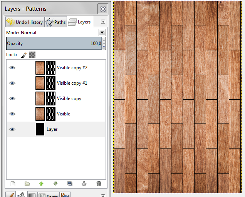Toggle eye icon of Visible copy layer
This screenshot has height=197, width=245.
(x=12, y=98)
